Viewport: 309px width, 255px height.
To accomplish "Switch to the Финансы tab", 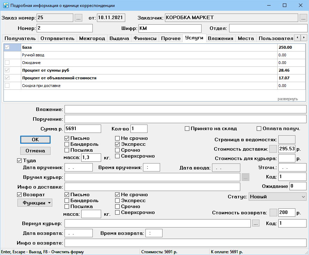I will click(x=145, y=38).
